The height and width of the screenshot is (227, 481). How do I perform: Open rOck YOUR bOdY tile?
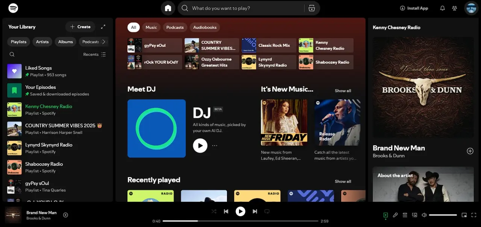click(x=155, y=62)
